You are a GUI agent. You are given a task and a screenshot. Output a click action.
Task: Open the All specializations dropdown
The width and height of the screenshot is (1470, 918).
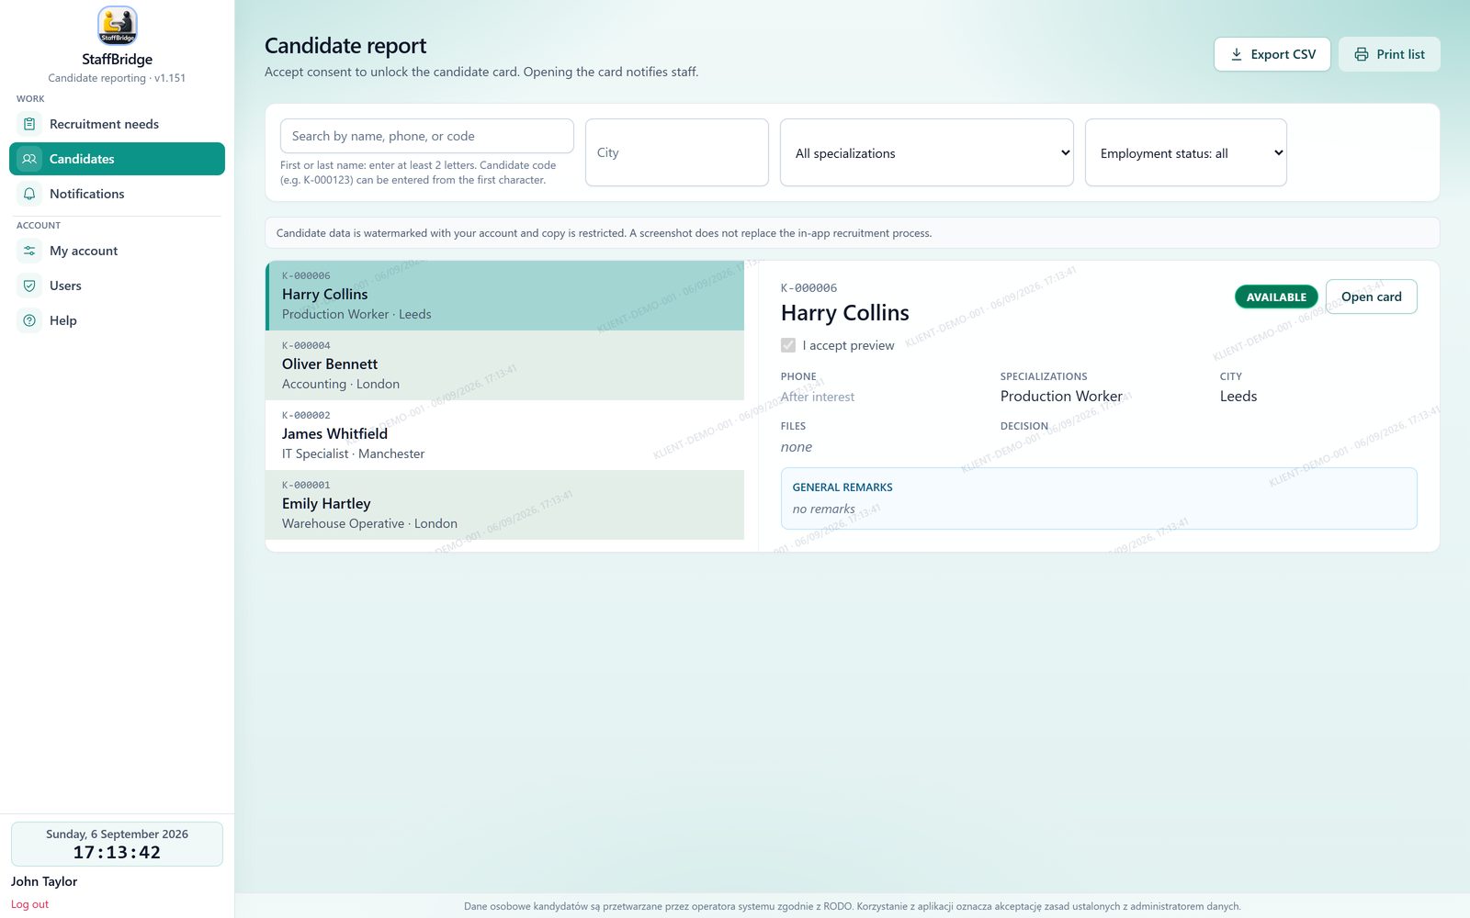927,152
